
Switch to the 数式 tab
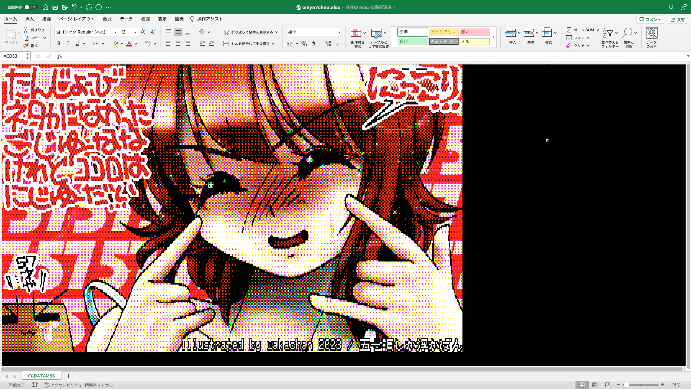pos(107,19)
